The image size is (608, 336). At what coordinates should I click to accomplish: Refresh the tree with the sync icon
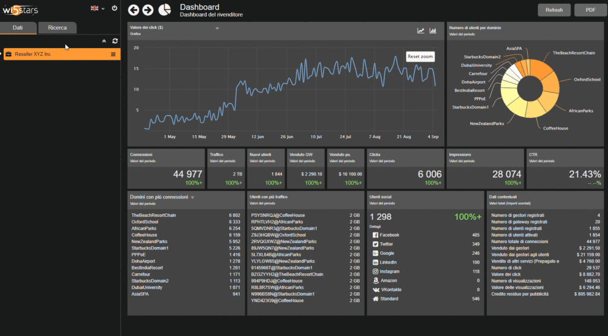[115, 41]
